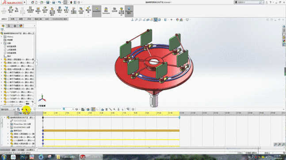The height and width of the screenshot is (160, 286).
Task: Click the timeline Zoom to Fit magnifier icon
Action: pyautogui.click(x=275, y=145)
